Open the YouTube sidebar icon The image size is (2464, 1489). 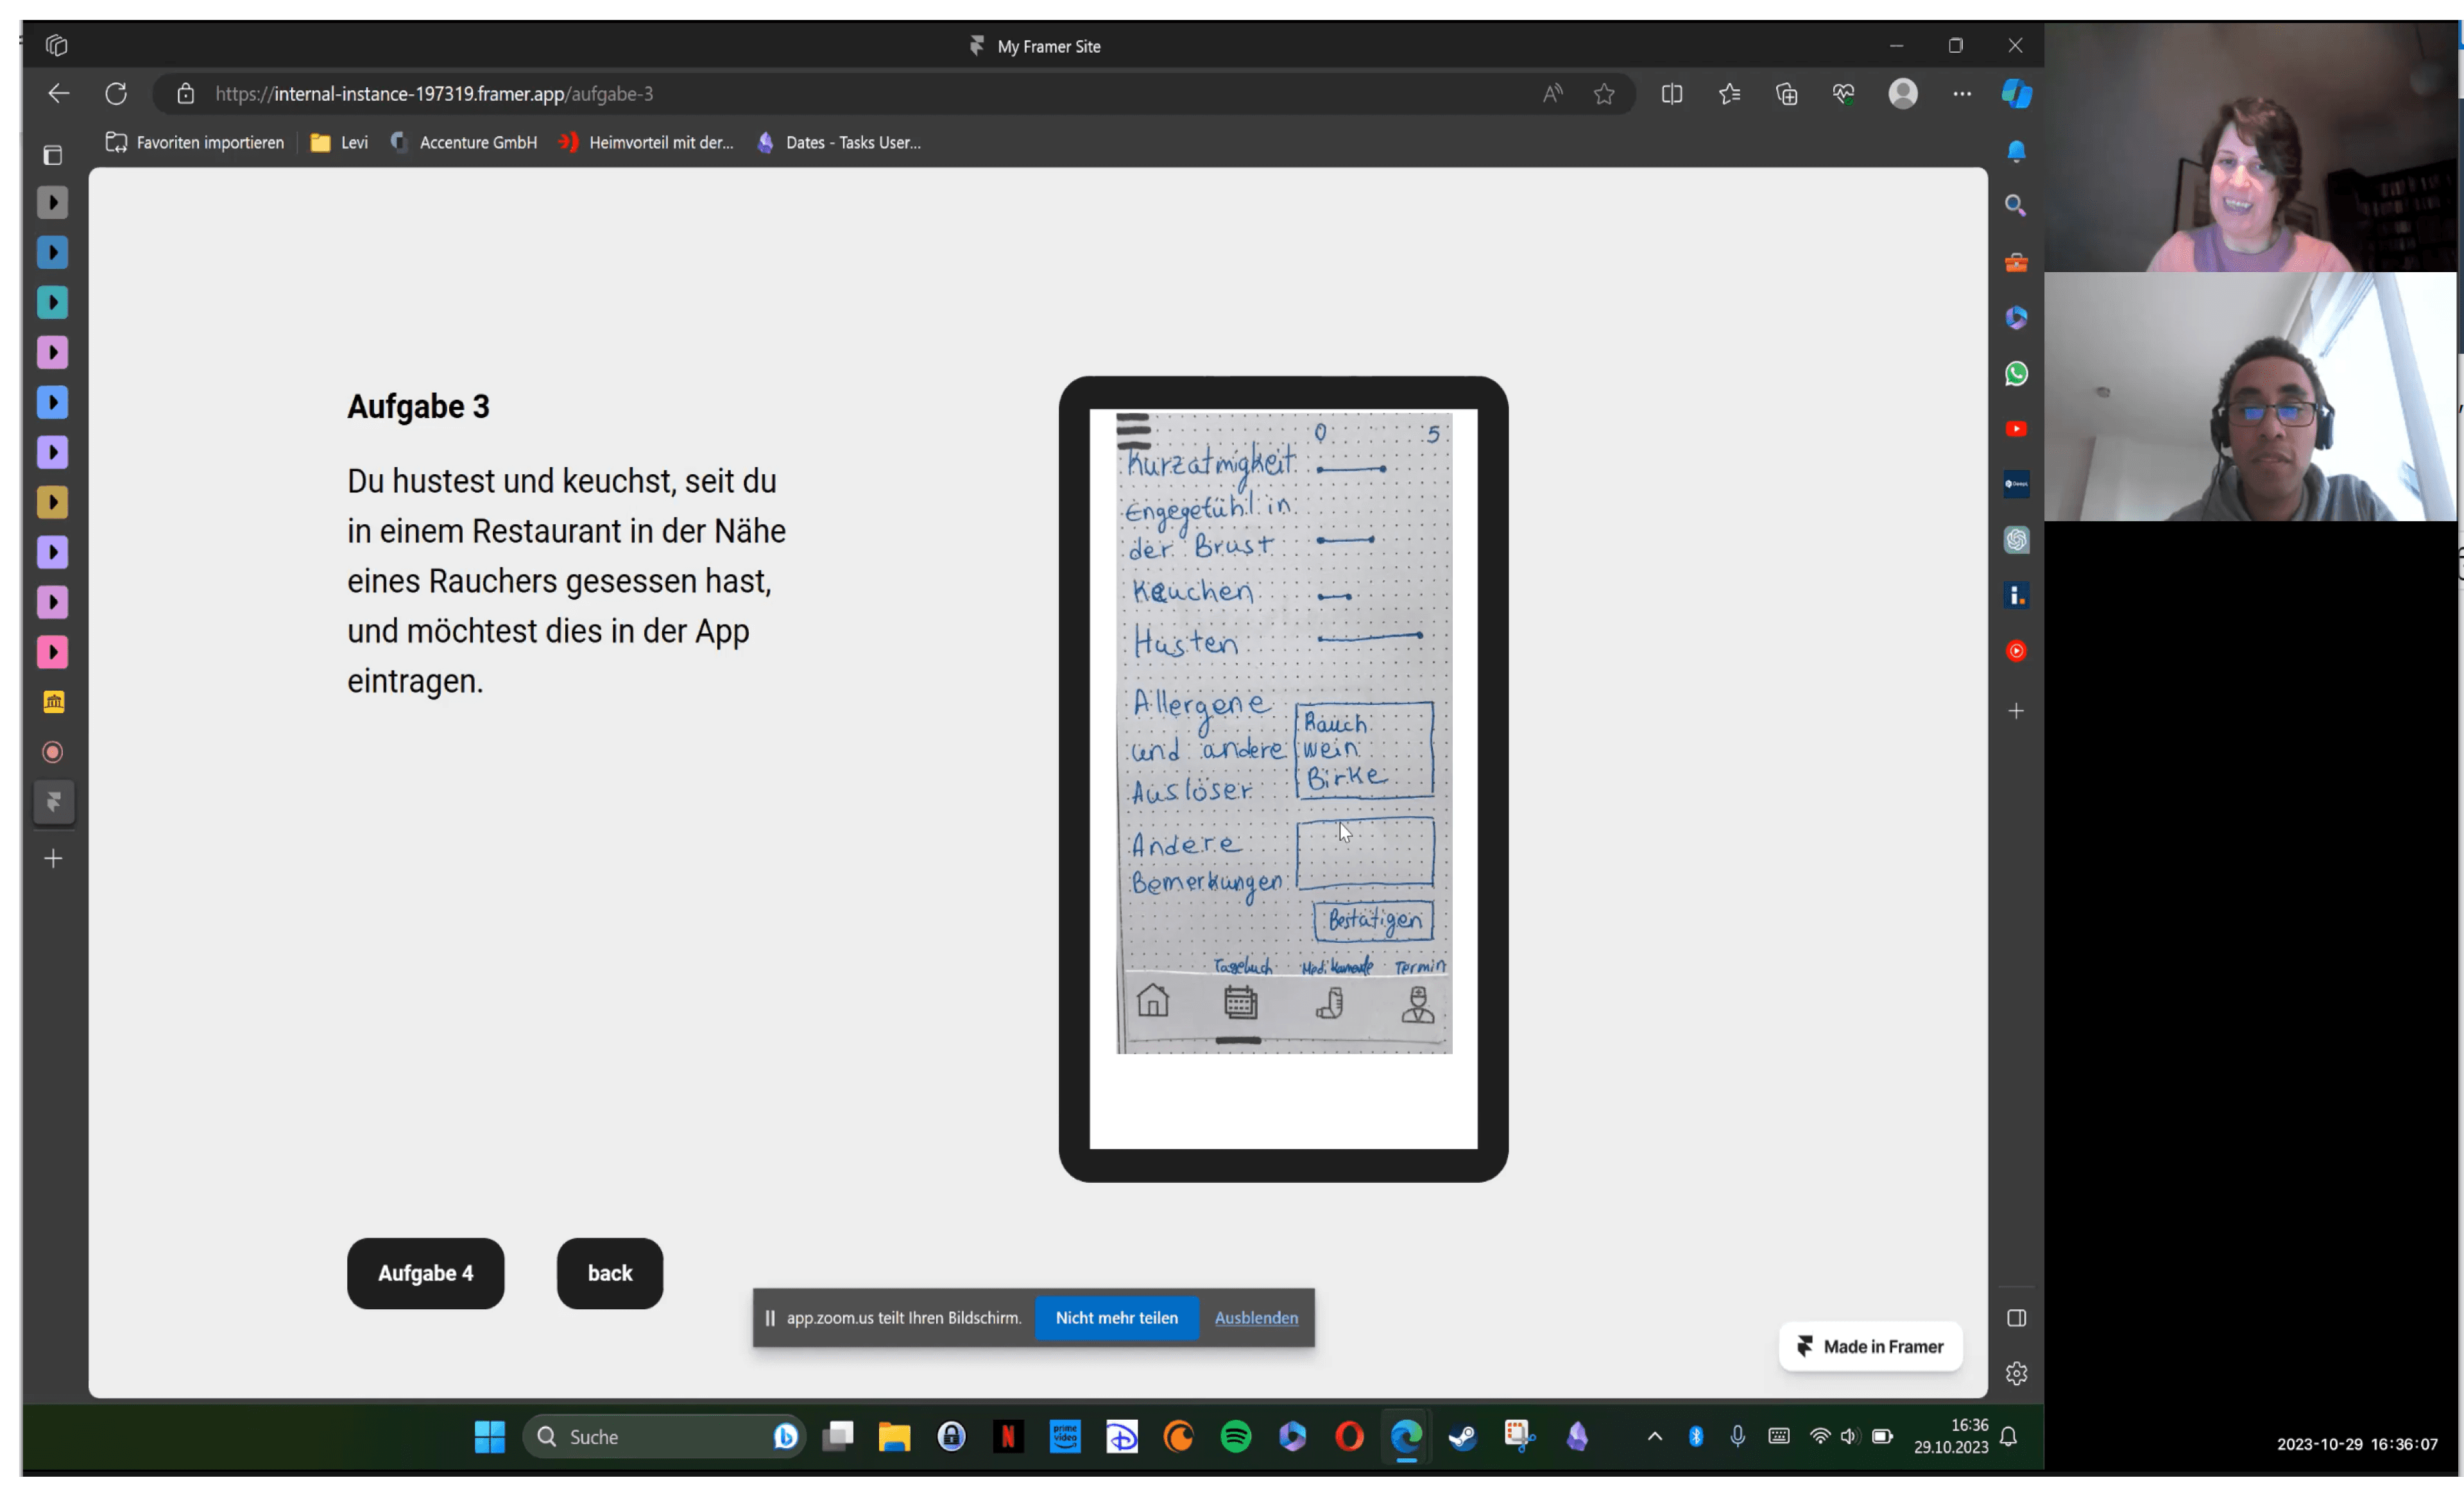[x=2016, y=429]
